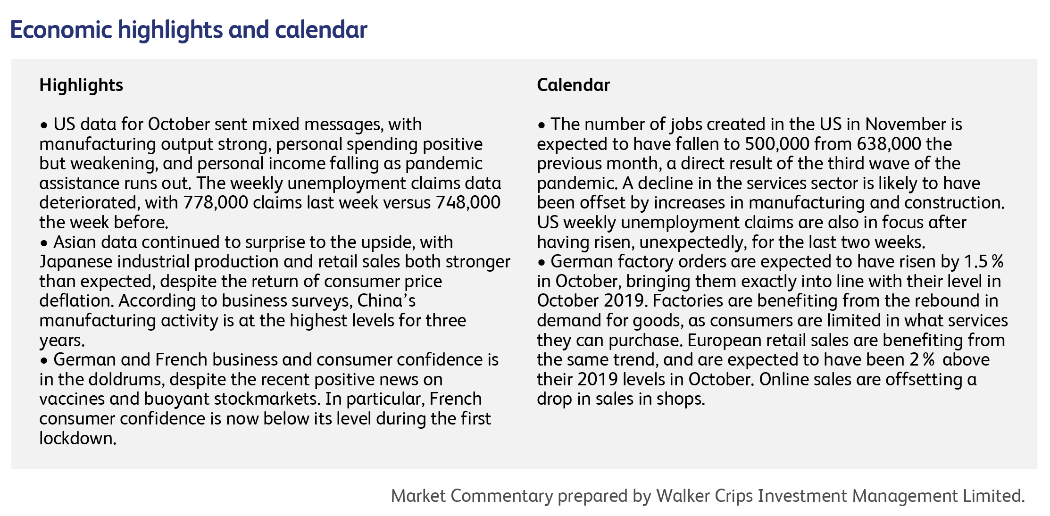Click the phrase drop in sales in shops
Image resolution: width=1050 pixels, height=516 pixels.
pos(621,399)
